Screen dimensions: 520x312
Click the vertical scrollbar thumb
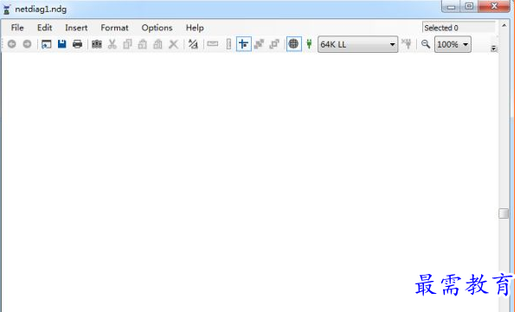pyautogui.click(x=504, y=213)
